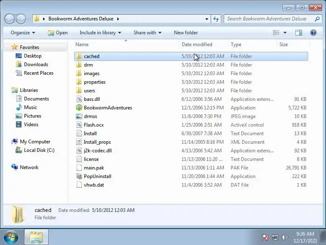Image resolution: width=326 pixels, height=245 pixels.
Task: Select Desktop in Favorites
Action: click(33, 56)
